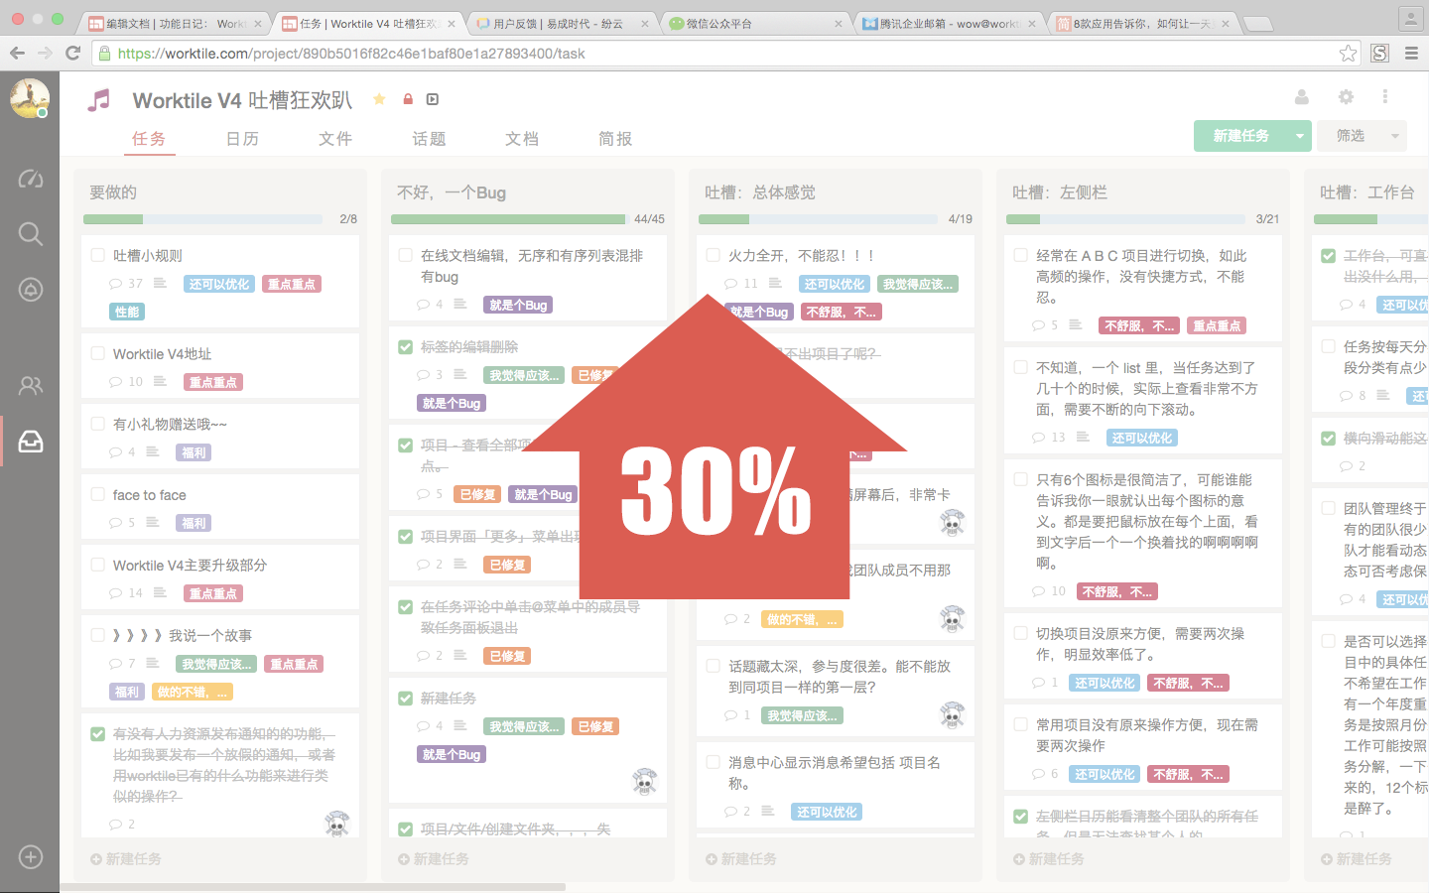Click 重点重点 label on Worktile V4地址 card

coord(213,382)
